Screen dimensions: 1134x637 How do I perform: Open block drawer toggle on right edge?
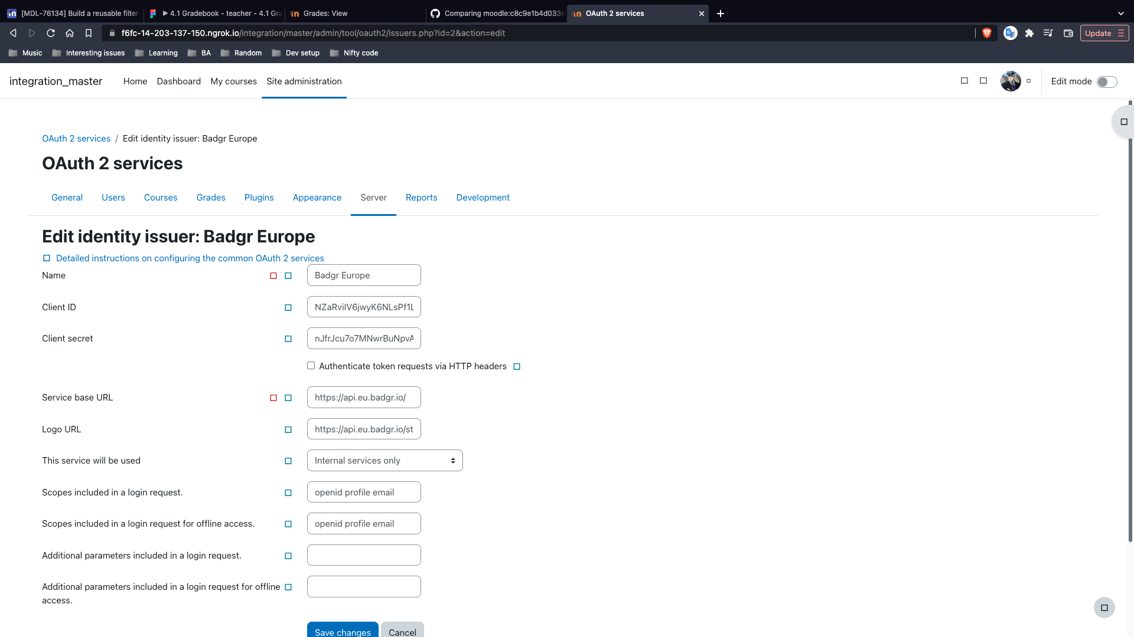[x=1123, y=122]
